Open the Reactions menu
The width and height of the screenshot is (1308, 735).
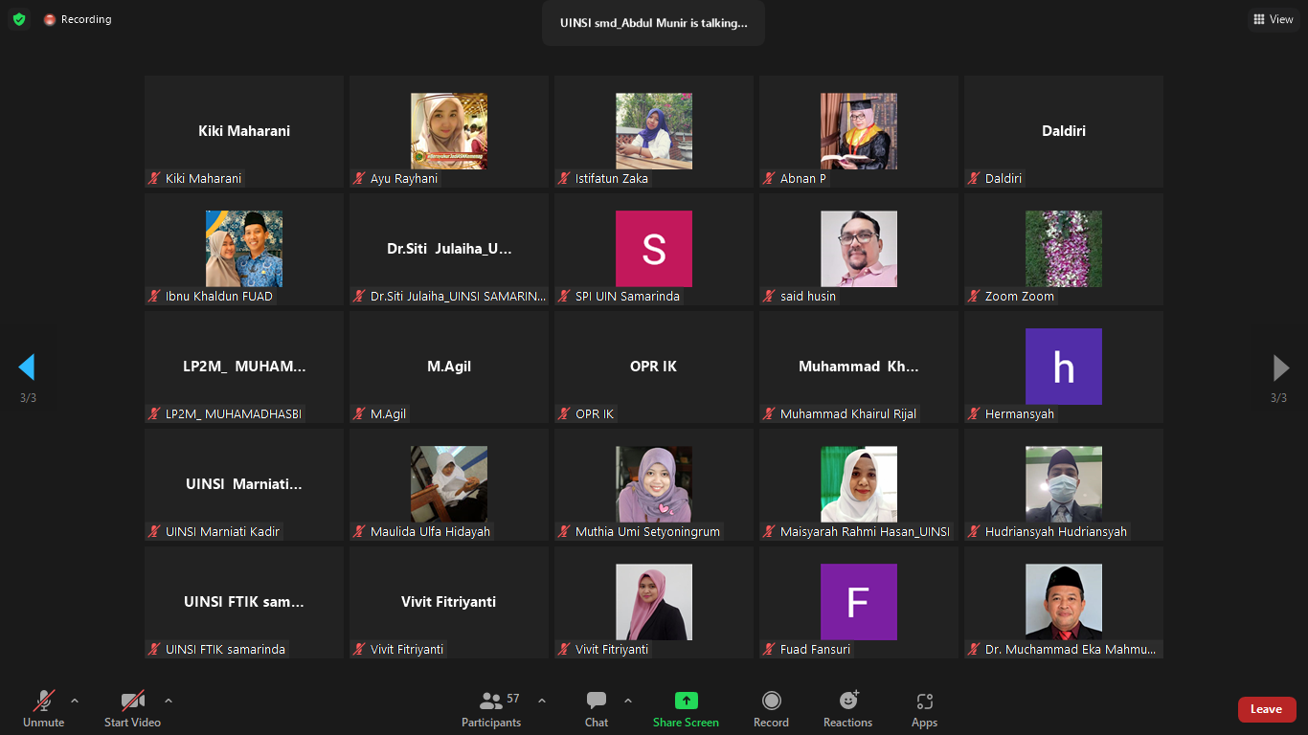[x=848, y=708]
